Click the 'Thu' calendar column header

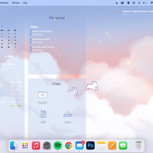pos(2,30)
